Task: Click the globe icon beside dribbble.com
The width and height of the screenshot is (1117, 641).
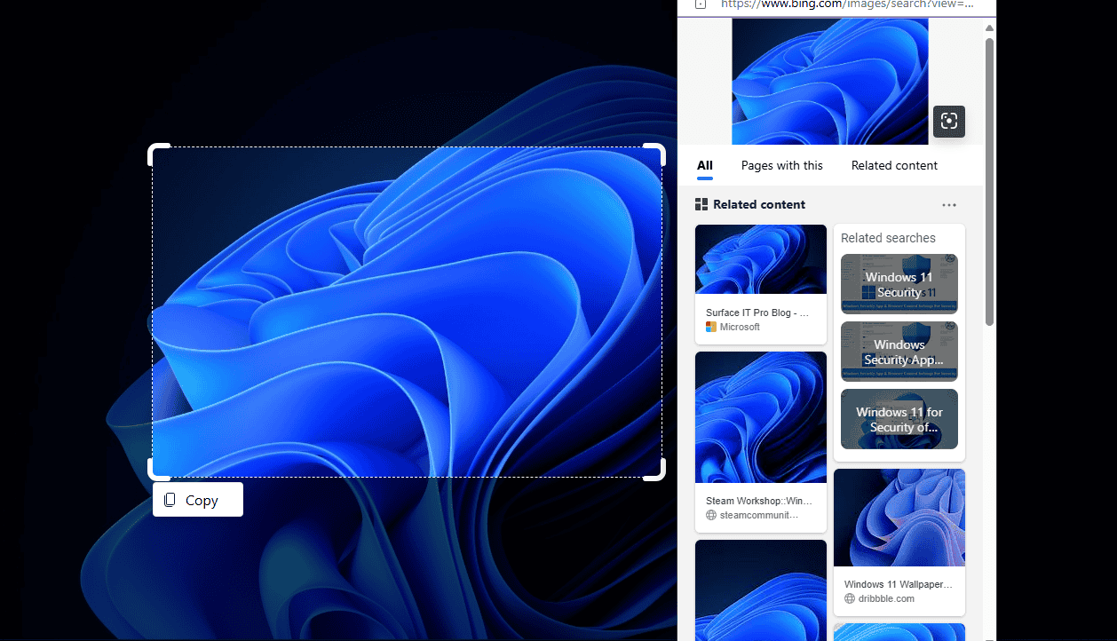Action: (x=850, y=598)
